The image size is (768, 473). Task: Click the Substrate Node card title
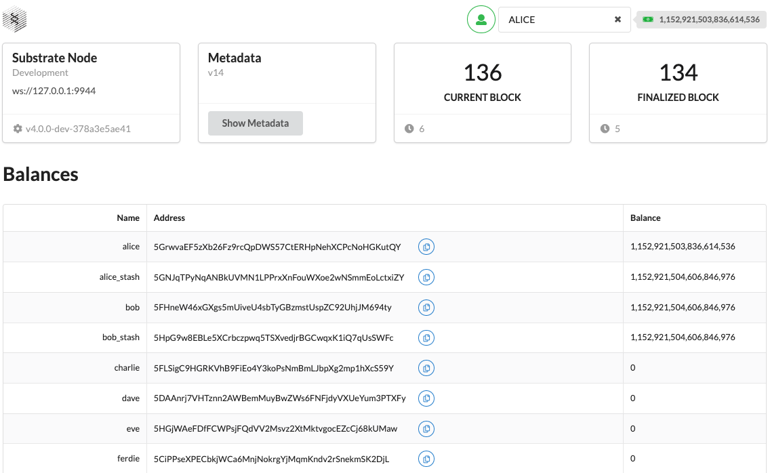click(54, 58)
